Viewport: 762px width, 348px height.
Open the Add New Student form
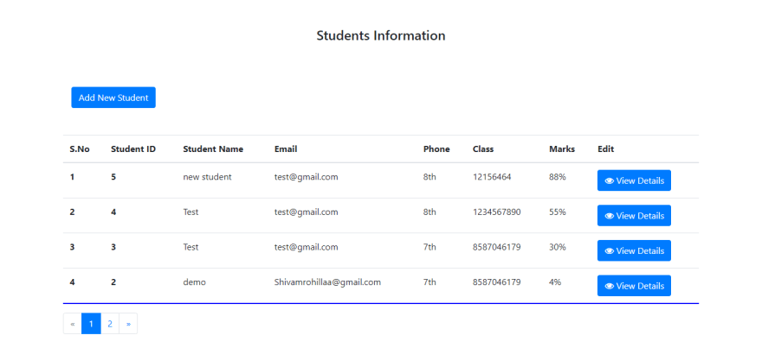tap(113, 98)
